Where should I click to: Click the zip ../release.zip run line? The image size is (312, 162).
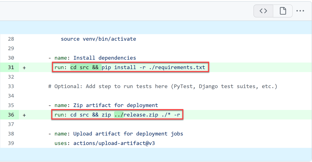pos(117,115)
